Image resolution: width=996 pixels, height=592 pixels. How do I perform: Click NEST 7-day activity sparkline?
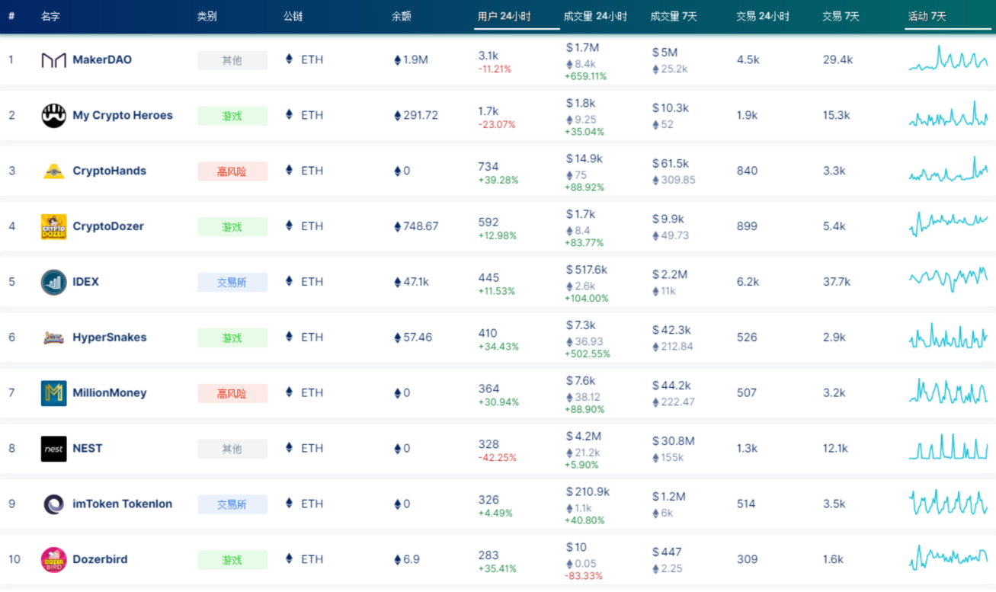[948, 446]
